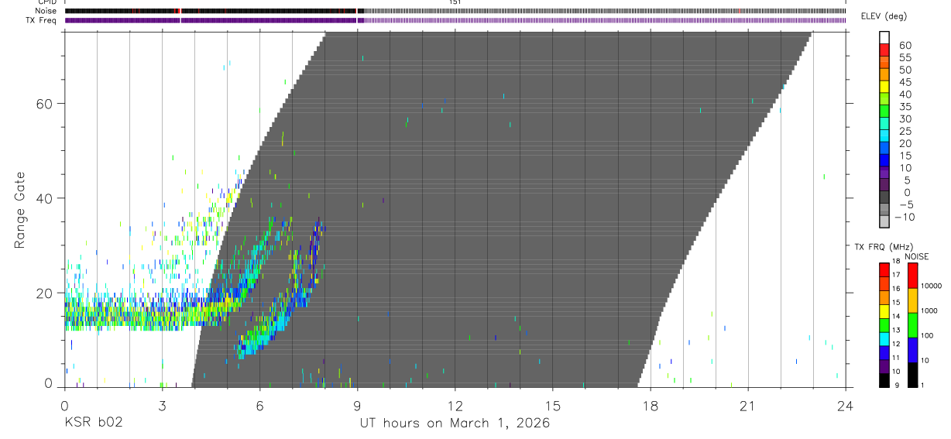
Task: Select the yellow 14–15 TX FRQ colorbar segment
Action: pyautogui.click(x=884, y=311)
